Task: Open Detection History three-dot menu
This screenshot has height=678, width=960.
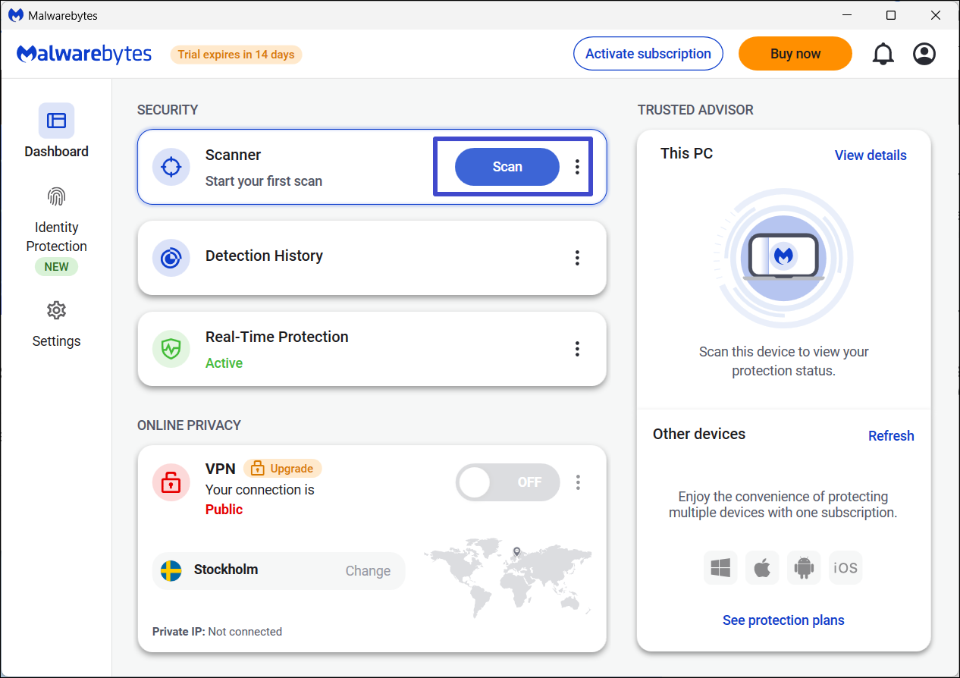Action: [x=577, y=258]
